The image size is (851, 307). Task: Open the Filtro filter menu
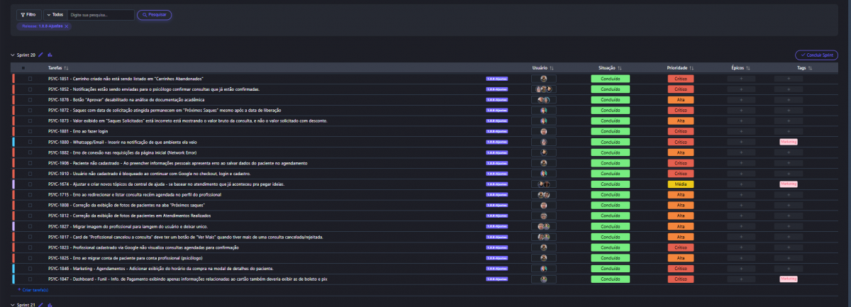coord(28,14)
